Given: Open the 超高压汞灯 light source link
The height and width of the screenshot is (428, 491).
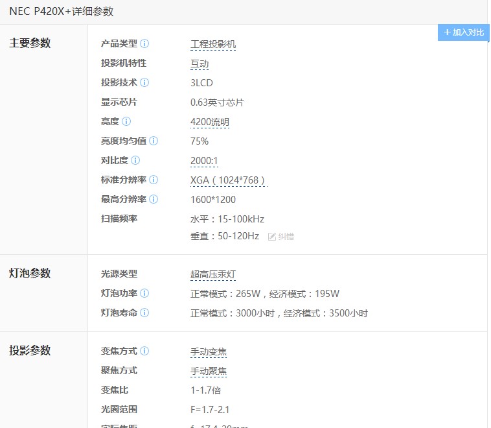Looking at the screenshot, I should pos(213,274).
